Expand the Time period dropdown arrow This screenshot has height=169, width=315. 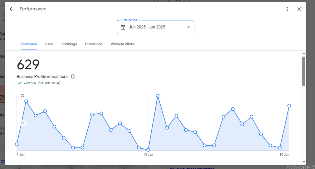coord(188,27)
